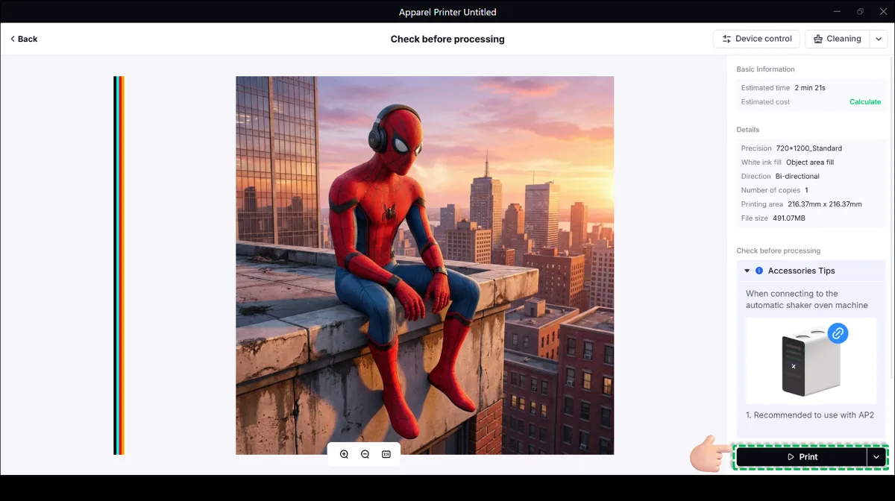This screenshot has height=501, width=895.
Task: Click the blue link badge on shaker image
Action: (x=838, y=333)
